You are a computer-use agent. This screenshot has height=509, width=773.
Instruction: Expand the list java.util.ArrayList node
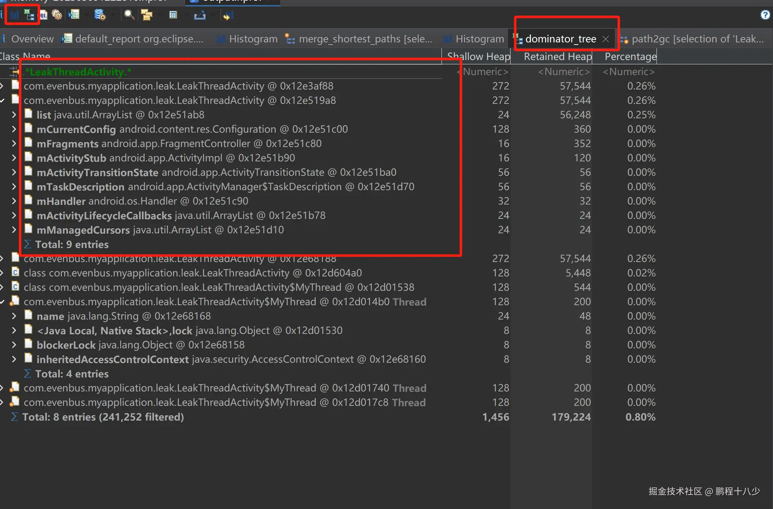[14, 115]
